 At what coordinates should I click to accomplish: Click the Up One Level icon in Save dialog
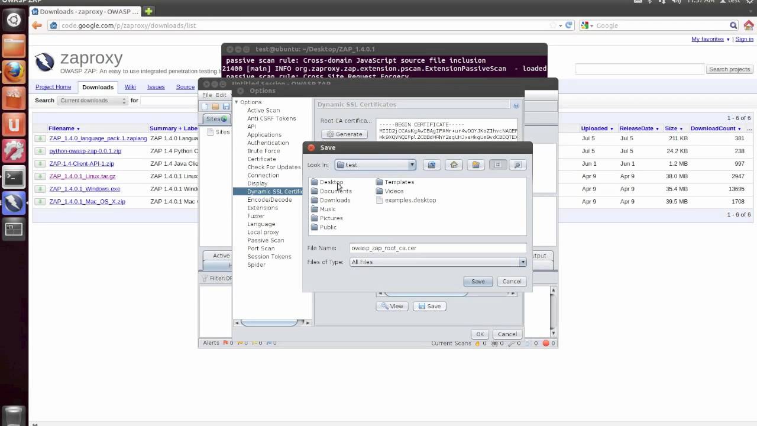coord(432,165)
